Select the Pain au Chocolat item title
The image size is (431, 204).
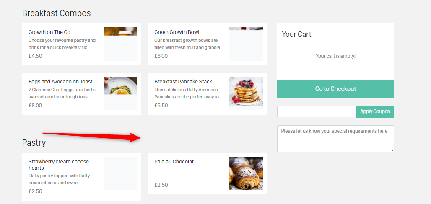click(174, 162)
